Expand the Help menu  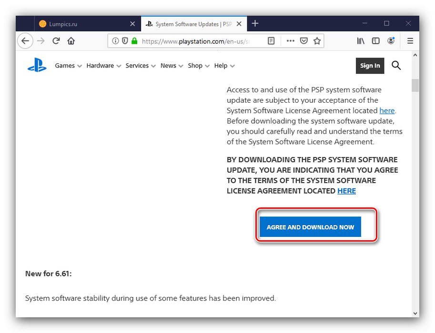224,66
